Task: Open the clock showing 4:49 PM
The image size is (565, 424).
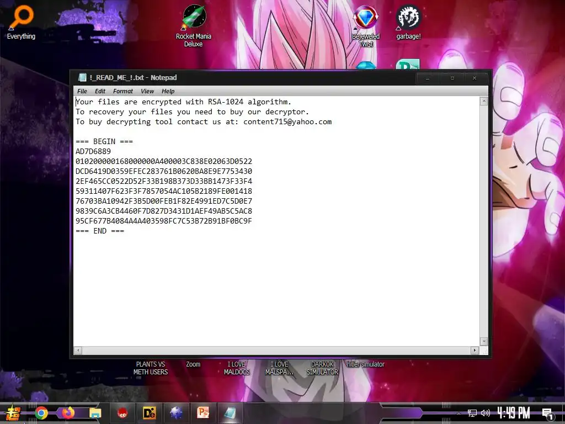Action: pyautogui.click(x=514, y=413)
